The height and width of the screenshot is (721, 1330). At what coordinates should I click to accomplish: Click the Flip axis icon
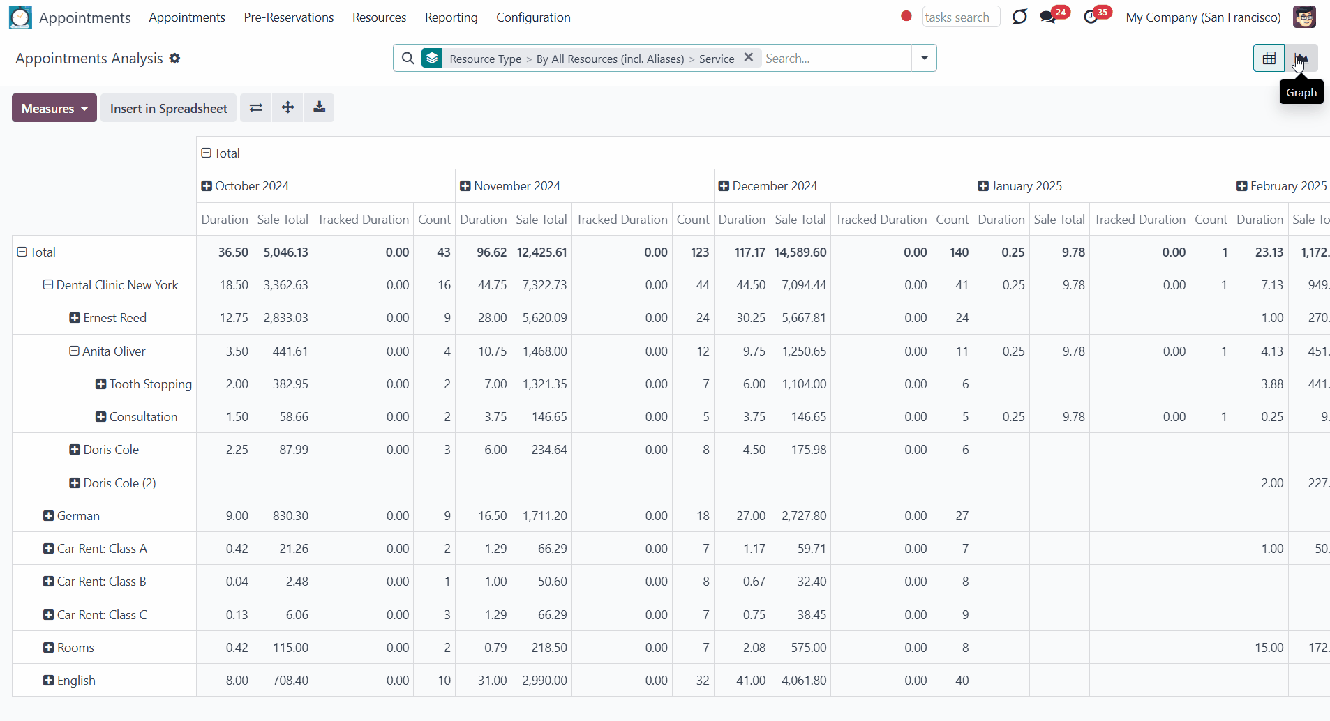coord(256,107)
